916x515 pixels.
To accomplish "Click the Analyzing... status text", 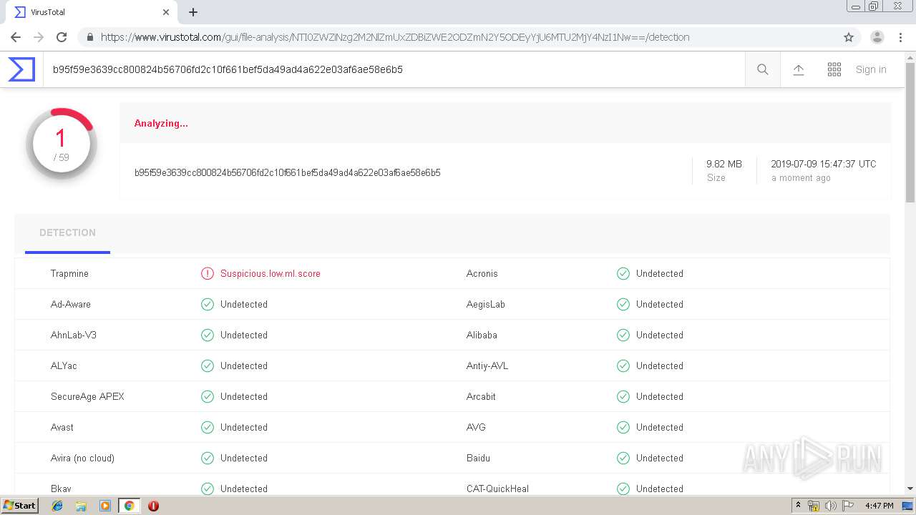I will coord(161,123).
